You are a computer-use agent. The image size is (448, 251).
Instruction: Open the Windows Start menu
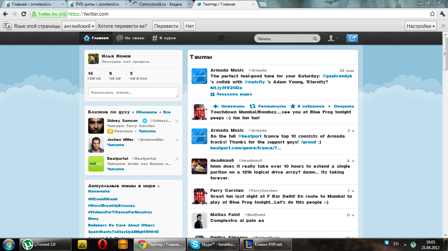pos(9,244)
